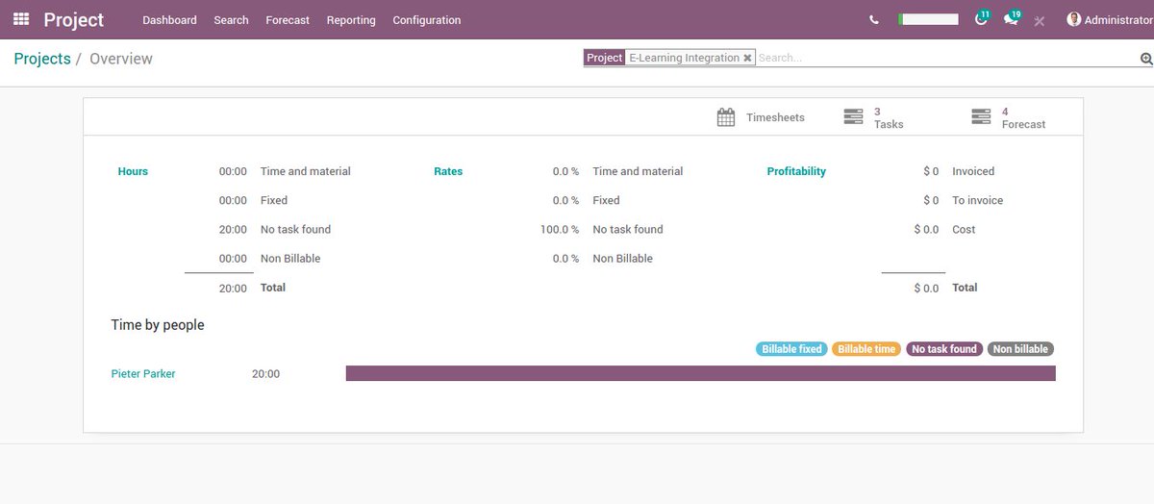Open the Timesheets stat button
This screenshot has width=1154, height=504.
[x=762, y=117]
